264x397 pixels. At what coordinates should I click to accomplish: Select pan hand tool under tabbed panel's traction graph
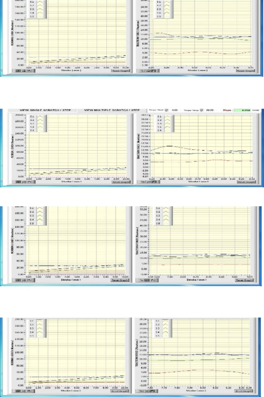154,182
